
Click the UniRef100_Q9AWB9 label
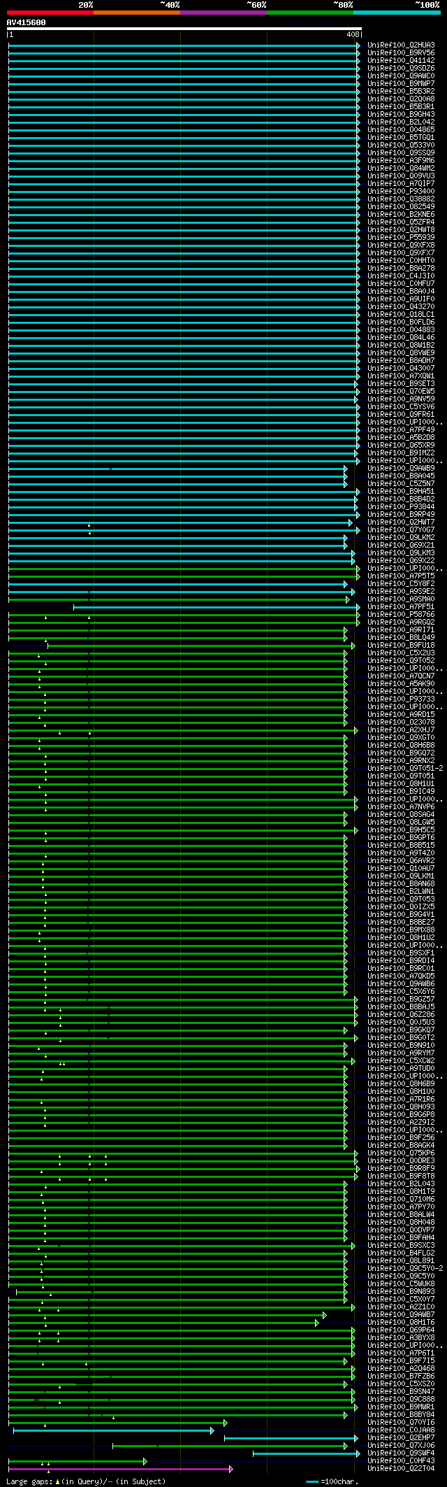(x=401, y=469)
